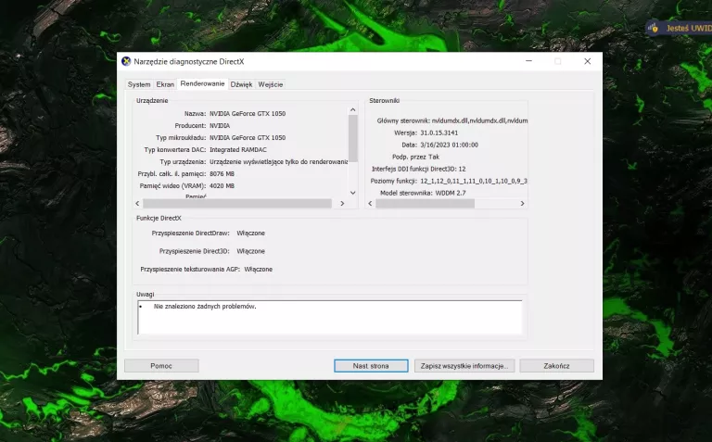Click the 'Przyspieszenie teksturowania AGP:' label

click(x=190, y=269)
